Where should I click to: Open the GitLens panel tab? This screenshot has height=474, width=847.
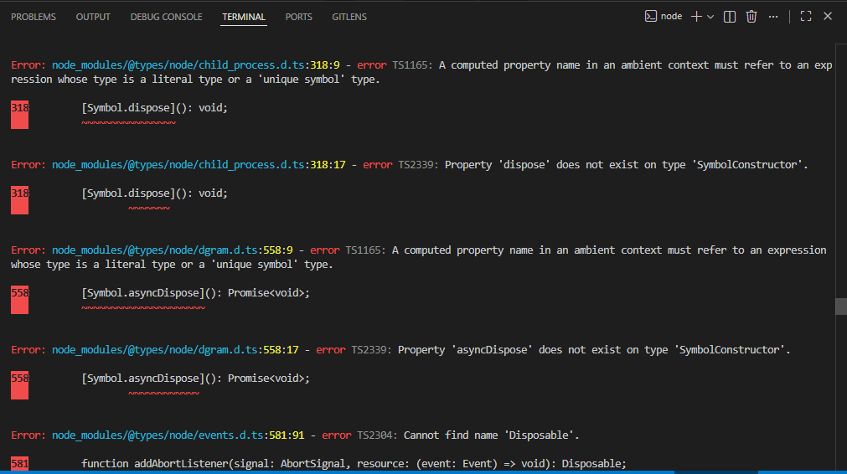(349, 17)
